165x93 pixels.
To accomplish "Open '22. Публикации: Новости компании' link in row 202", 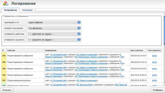I will coord(91,76).
